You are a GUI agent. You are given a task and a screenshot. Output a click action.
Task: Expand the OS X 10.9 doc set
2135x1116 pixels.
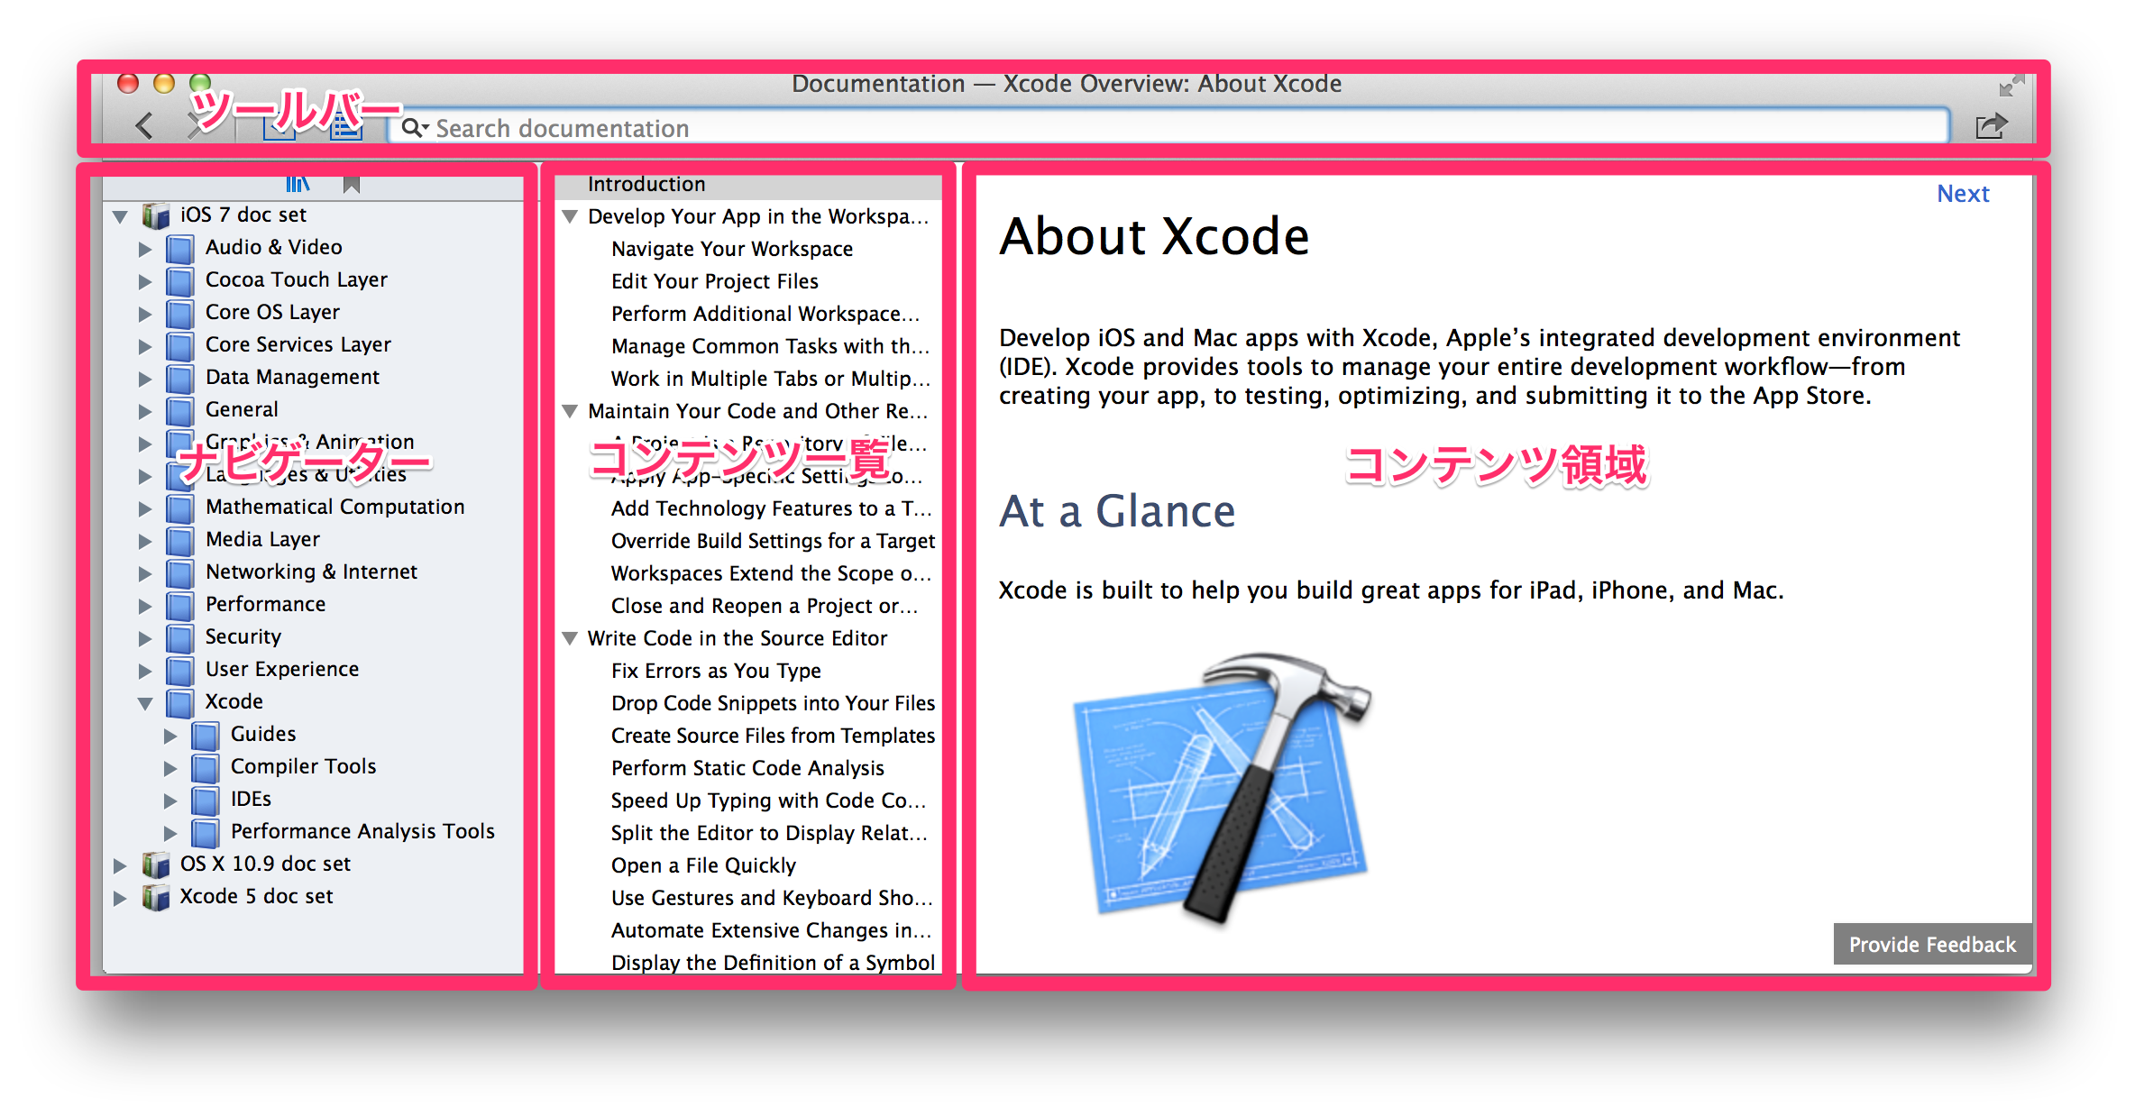[120, 865]
